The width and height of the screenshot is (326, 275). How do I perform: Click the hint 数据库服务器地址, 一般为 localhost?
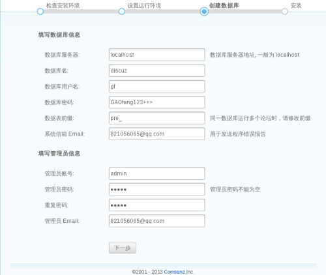pos(254,55)
